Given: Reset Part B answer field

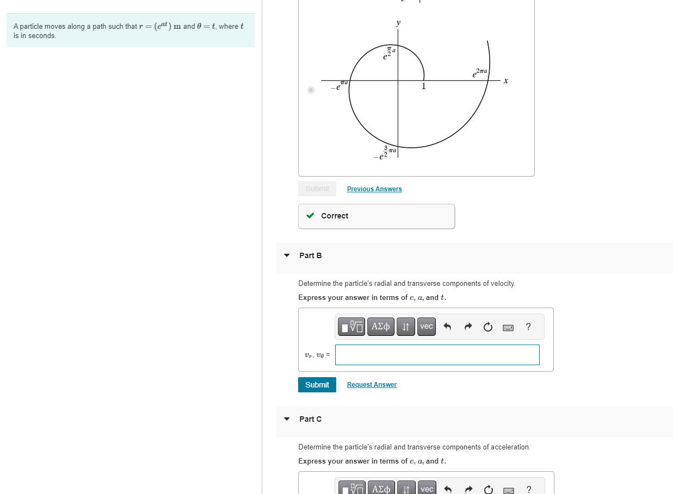Looking at the screenshot, I should 487,327.
